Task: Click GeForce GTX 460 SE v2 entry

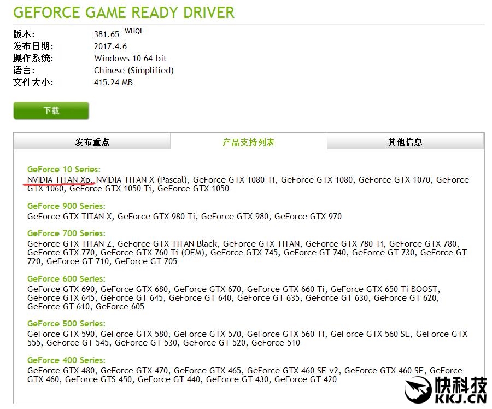Action: [292, 370]
